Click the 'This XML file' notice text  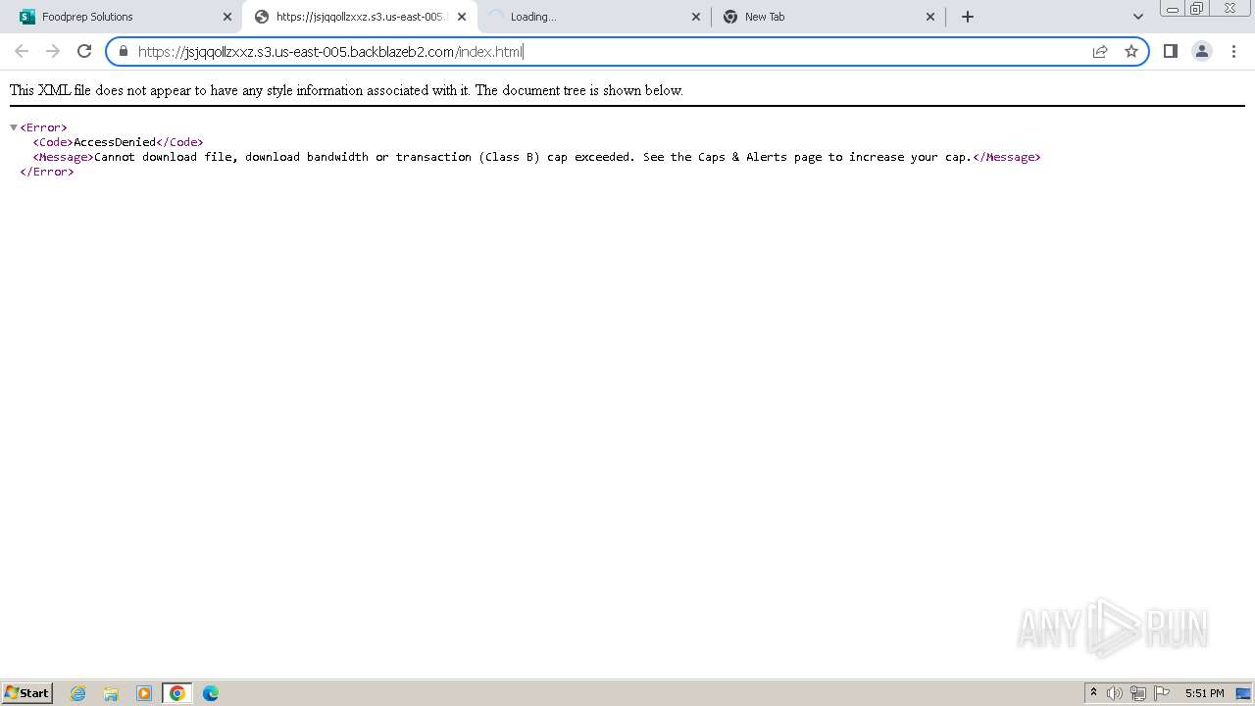tap(346, 90)
